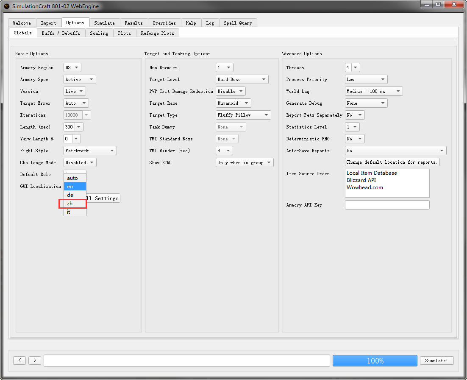Click the back arrow navigation button

click(19, 360)
